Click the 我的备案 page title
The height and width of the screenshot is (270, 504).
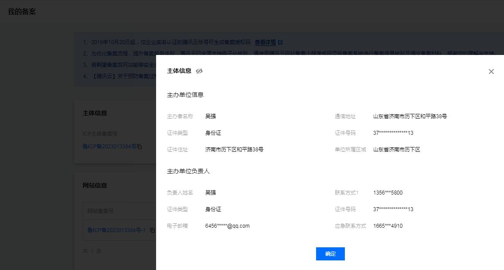(x=21, y=12)
